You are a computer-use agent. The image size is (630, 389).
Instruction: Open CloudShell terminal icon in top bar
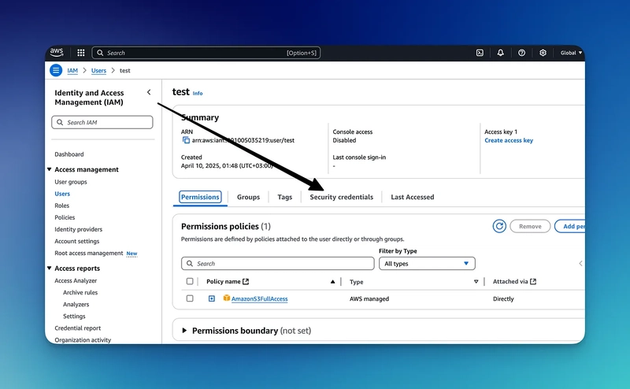click(480, 53)
